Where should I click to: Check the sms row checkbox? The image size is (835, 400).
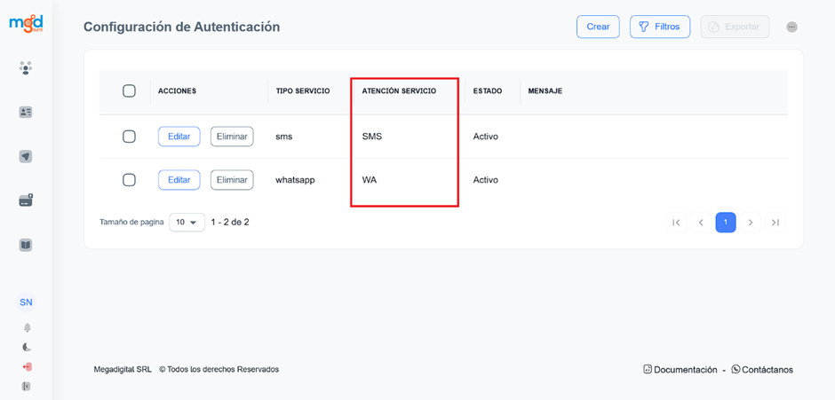(x=129, y=137)
